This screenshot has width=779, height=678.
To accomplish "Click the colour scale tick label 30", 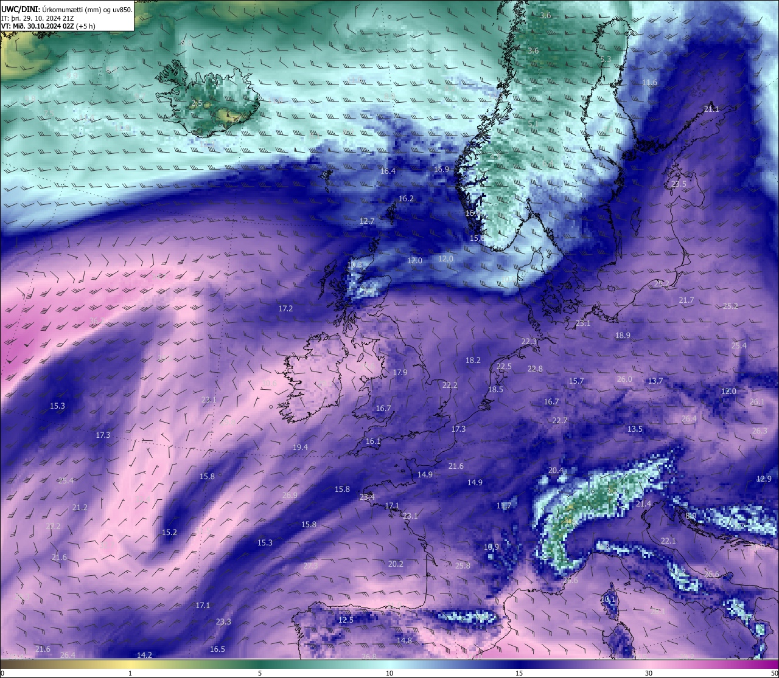I will click(x=649, y=673).
